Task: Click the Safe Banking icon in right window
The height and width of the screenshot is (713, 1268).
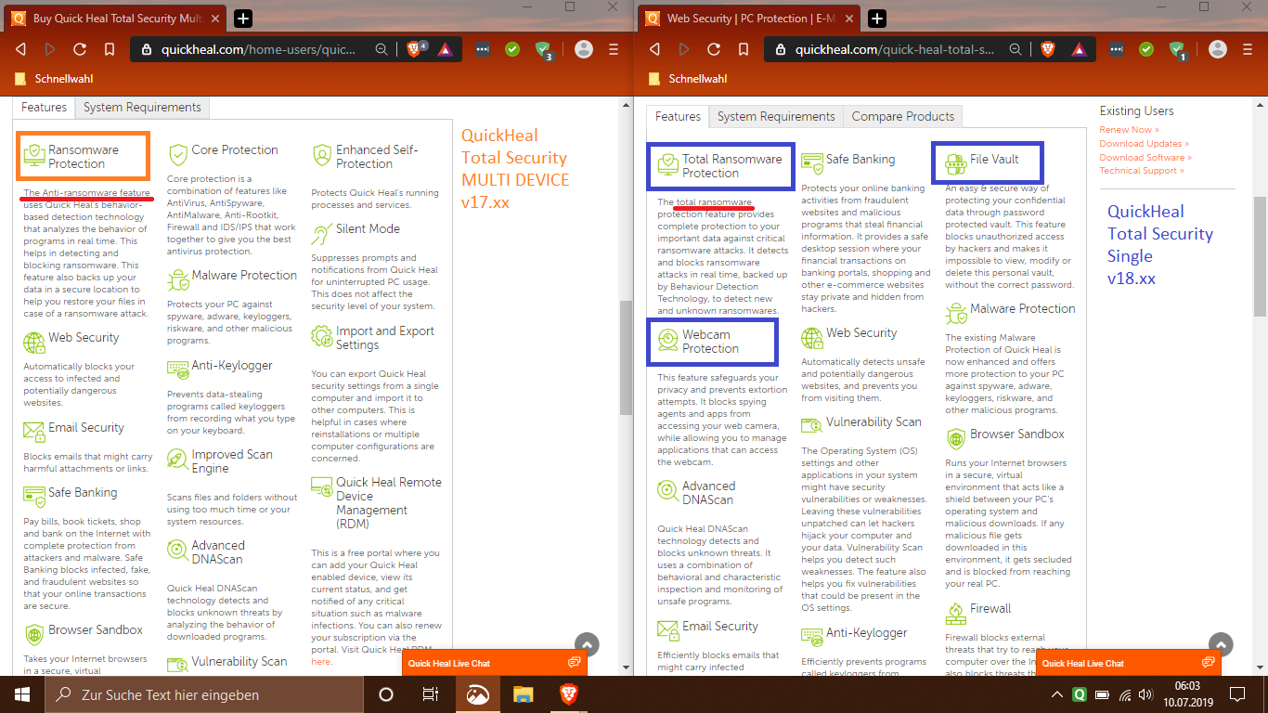Action: click(x=811, y=164)
